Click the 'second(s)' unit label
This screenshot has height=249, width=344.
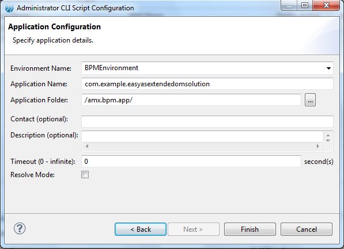[x=319, y=162]
